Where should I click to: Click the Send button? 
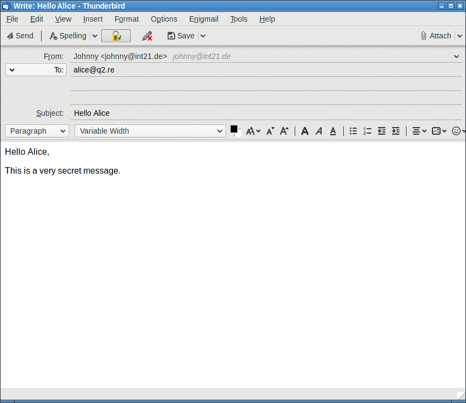click(20, 36)
